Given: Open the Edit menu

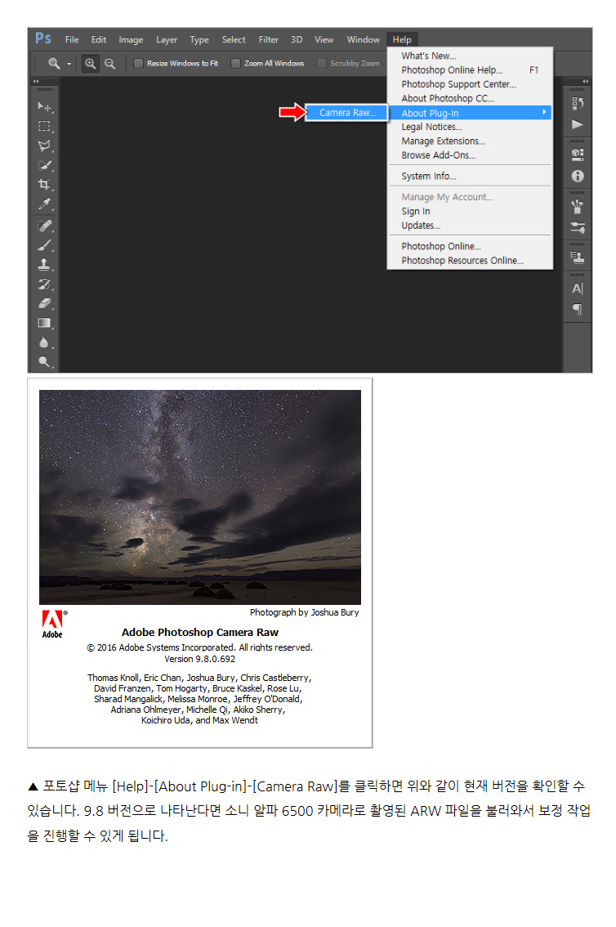Looking at the screenshot, I should pos(99,39).
